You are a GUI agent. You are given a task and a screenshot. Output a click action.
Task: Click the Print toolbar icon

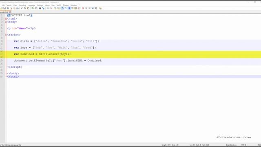click(x=18, y=8)
